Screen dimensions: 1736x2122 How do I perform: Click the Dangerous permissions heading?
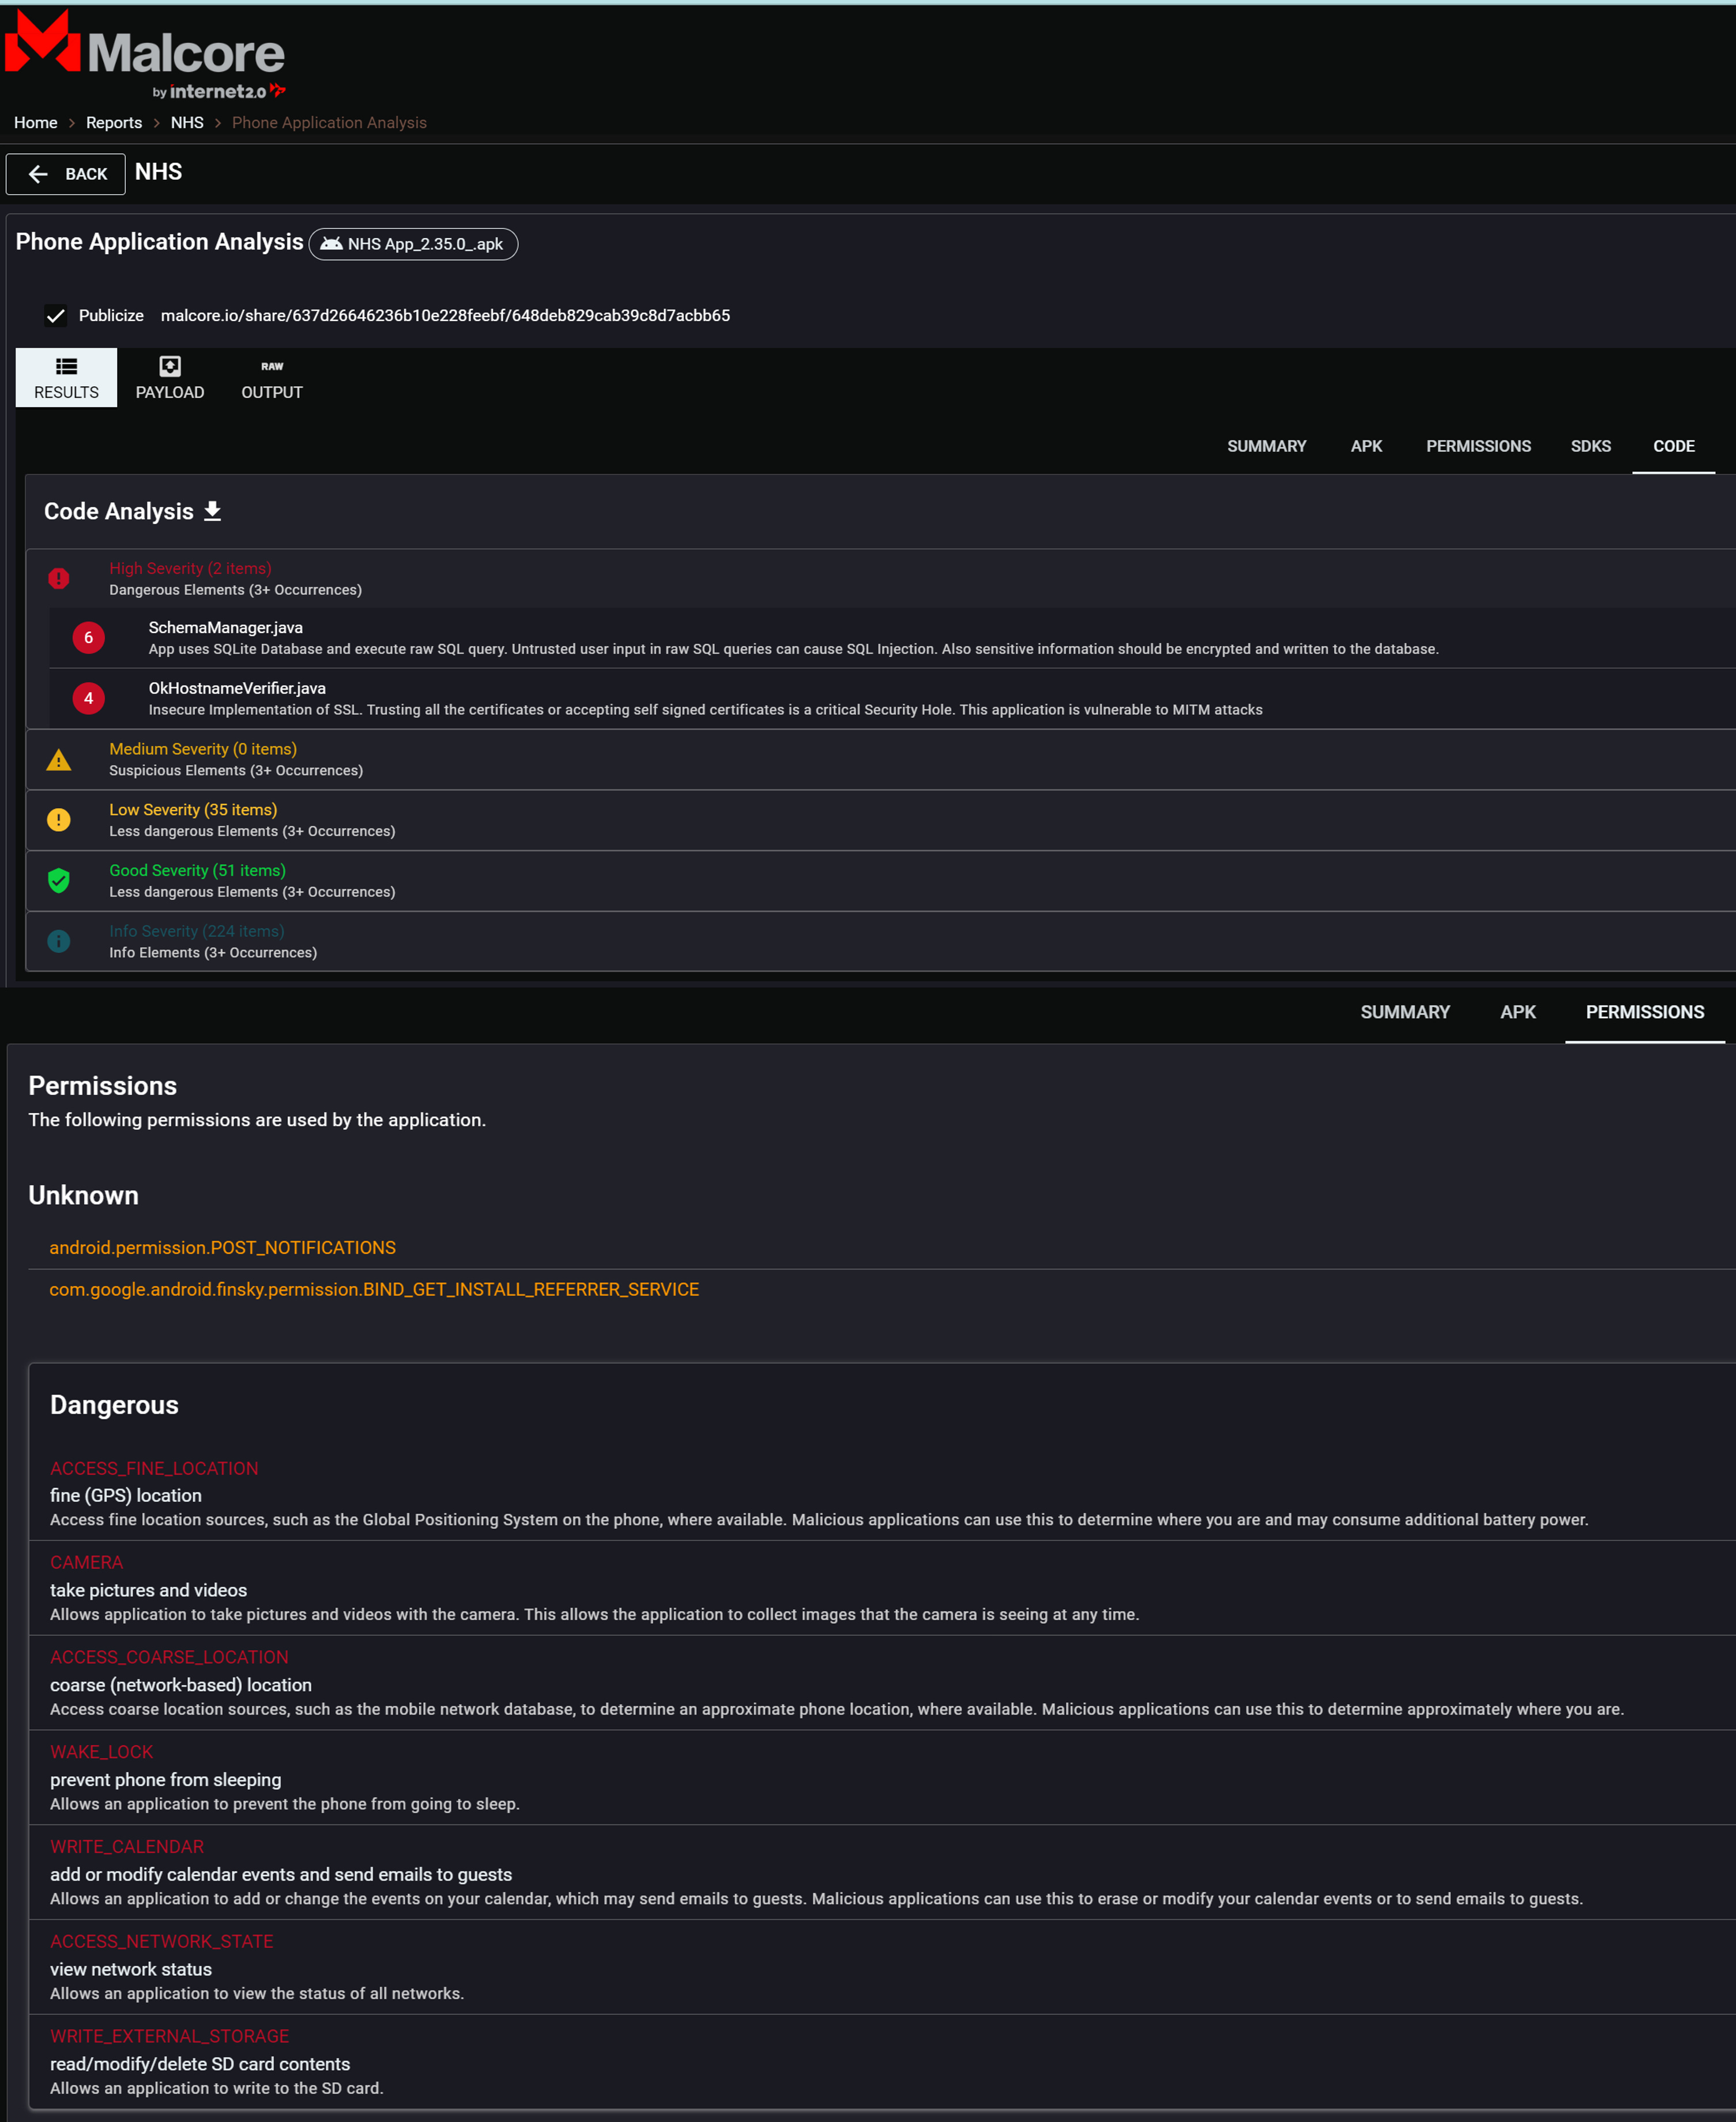(114, 1405)
